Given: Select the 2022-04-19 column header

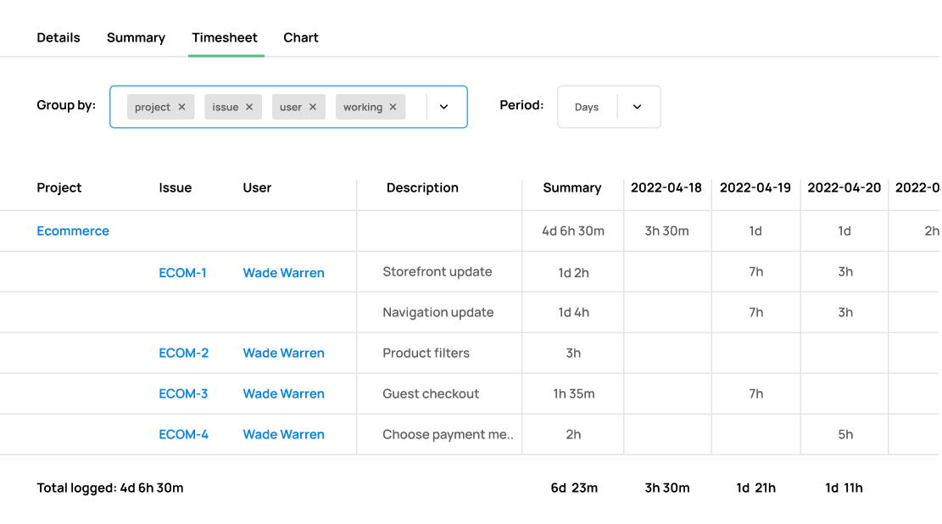Looking at the screenshot, I should [x=755, y=187].
